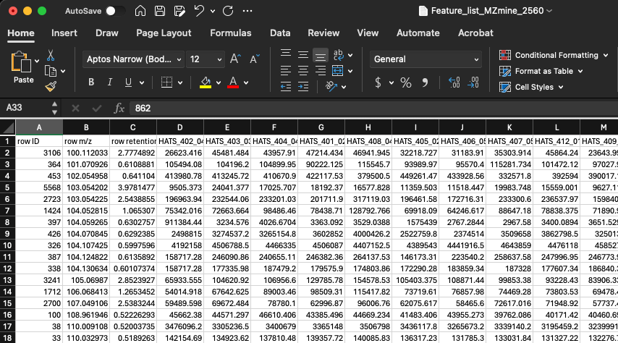Copy selection with the copy icon
The image size is (618, 343).
coord(51,72)
